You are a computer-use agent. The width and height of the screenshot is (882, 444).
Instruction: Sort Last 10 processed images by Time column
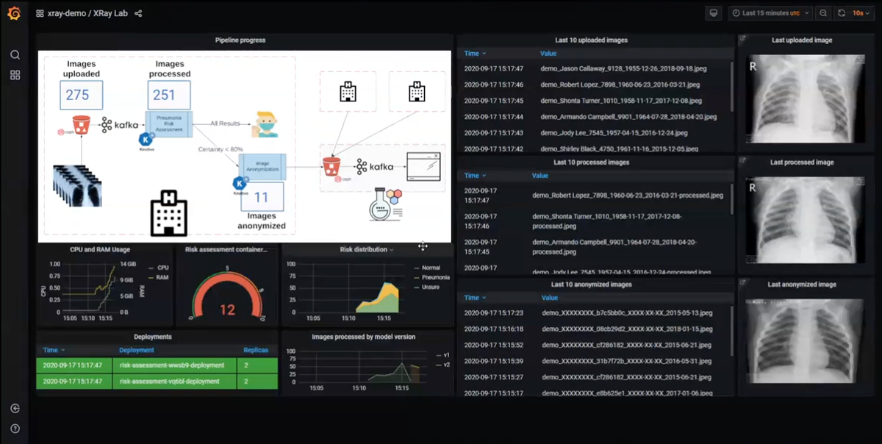[475, 176]
